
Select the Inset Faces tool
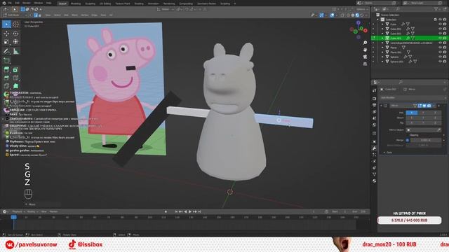click(x=15, y=70)
